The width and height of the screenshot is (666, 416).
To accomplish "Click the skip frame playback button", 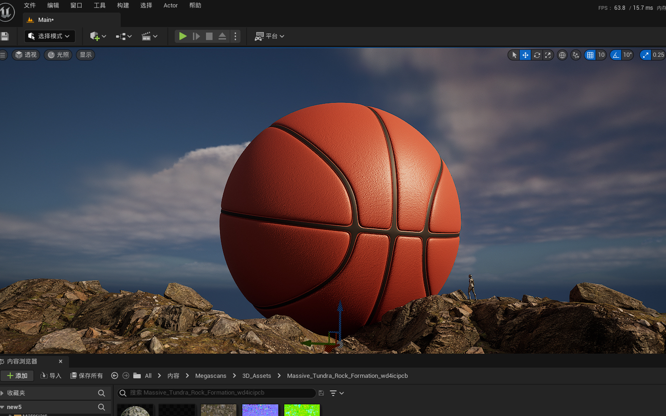I will [196, 36].
